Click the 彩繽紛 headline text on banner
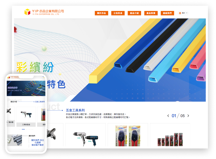 click(x=35, y=67)
